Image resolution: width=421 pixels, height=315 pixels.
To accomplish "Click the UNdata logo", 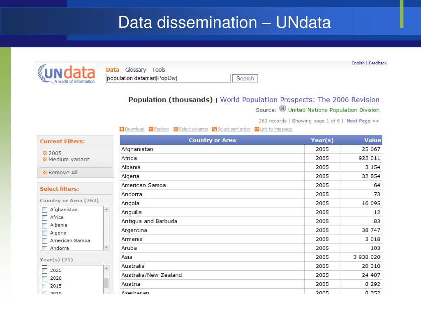I will [66, 74].
